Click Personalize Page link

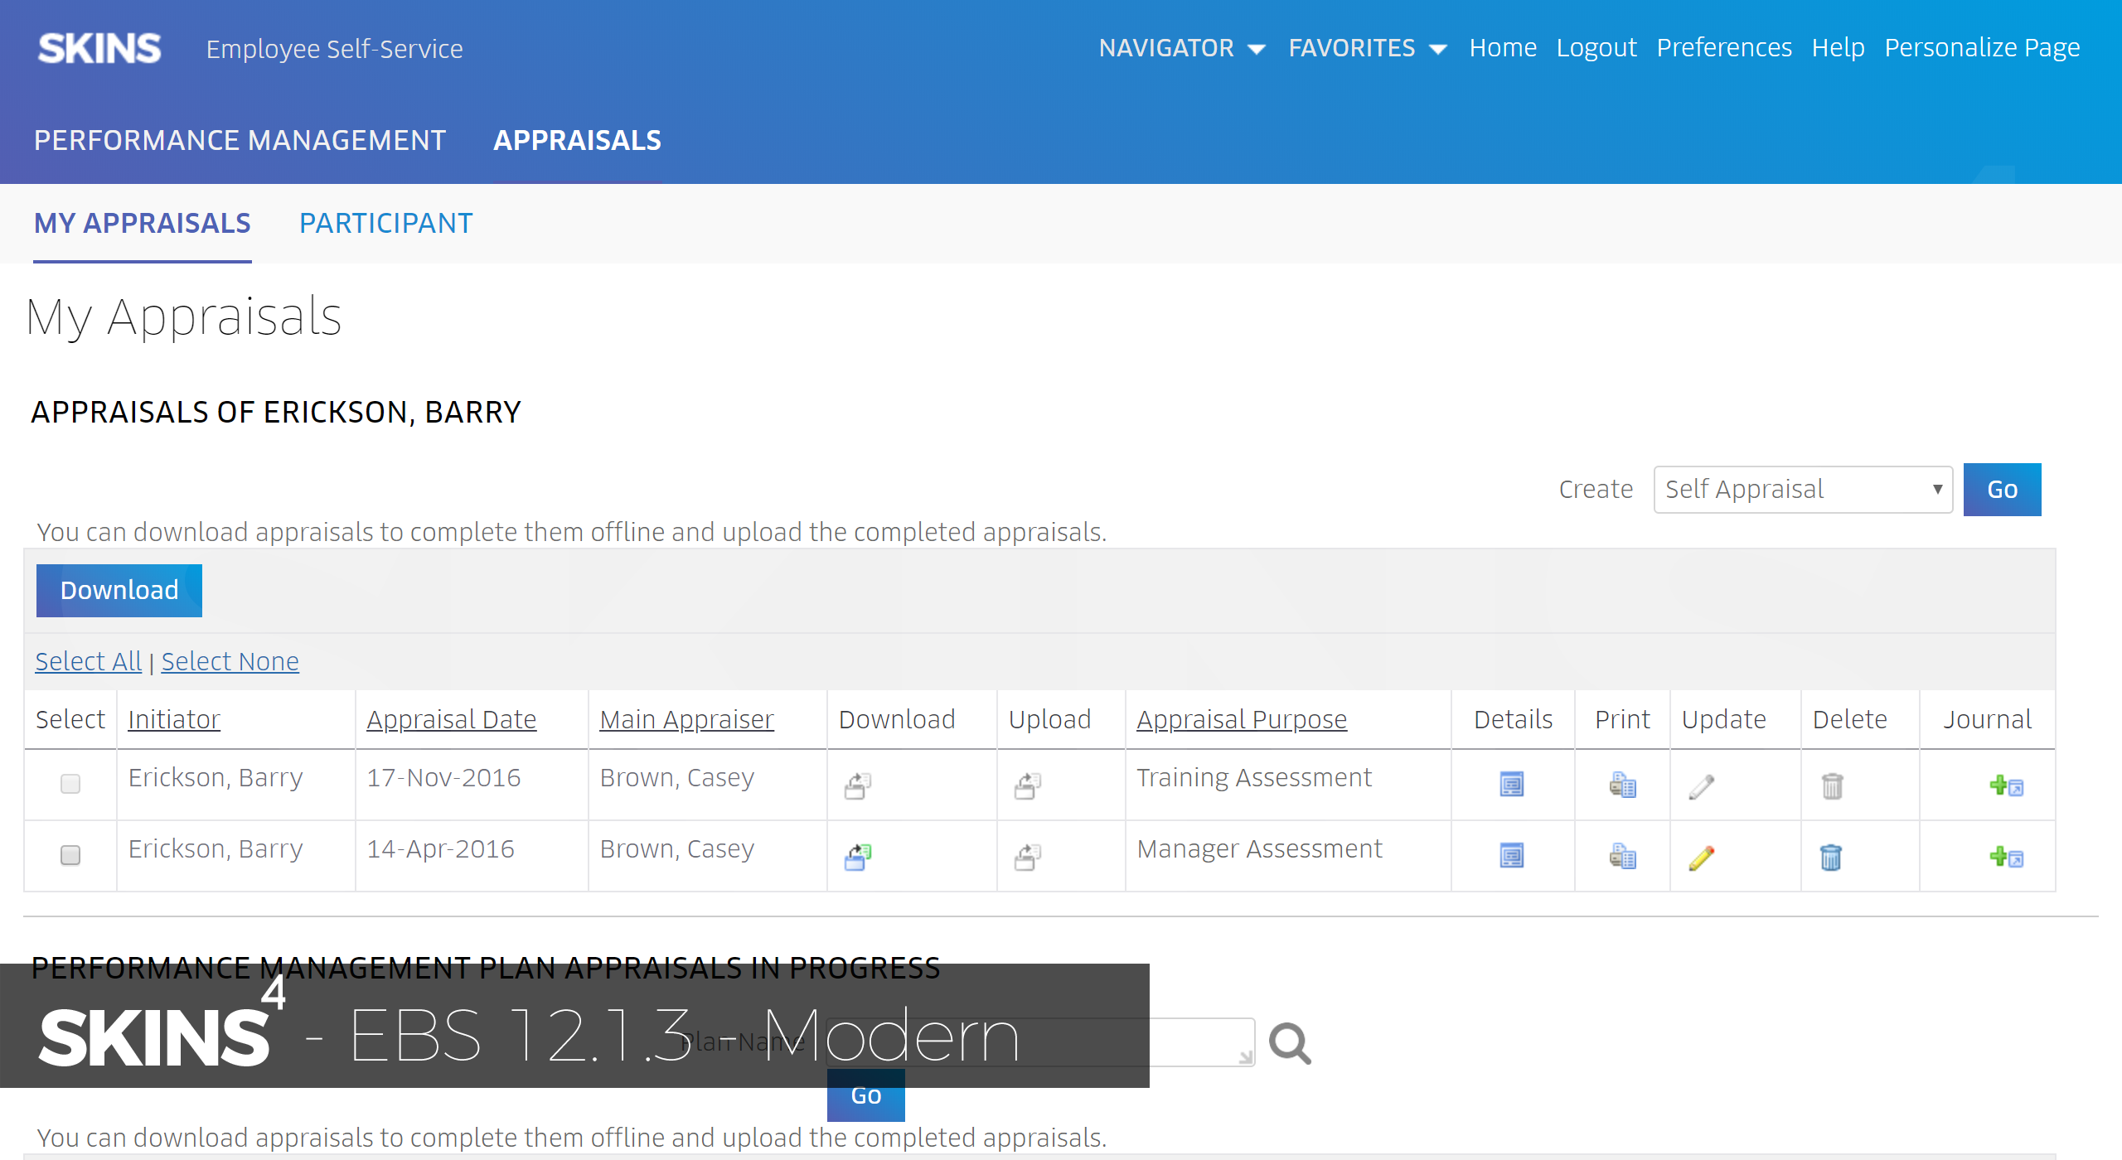[x=1982, y=48]
